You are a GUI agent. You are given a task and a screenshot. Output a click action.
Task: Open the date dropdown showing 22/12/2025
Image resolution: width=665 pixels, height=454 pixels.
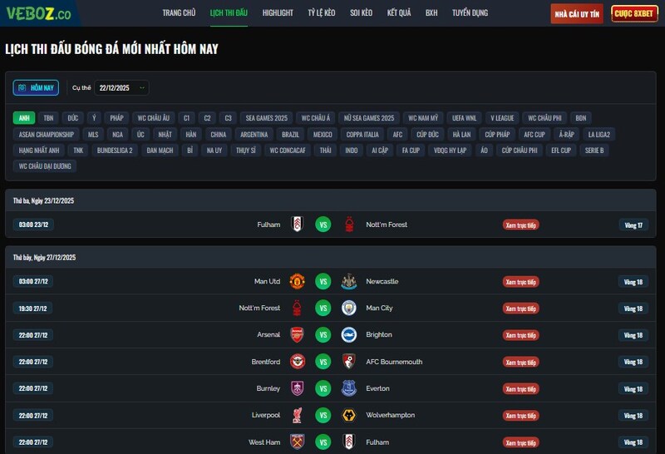pyautogui.click(x=121, y=88)
